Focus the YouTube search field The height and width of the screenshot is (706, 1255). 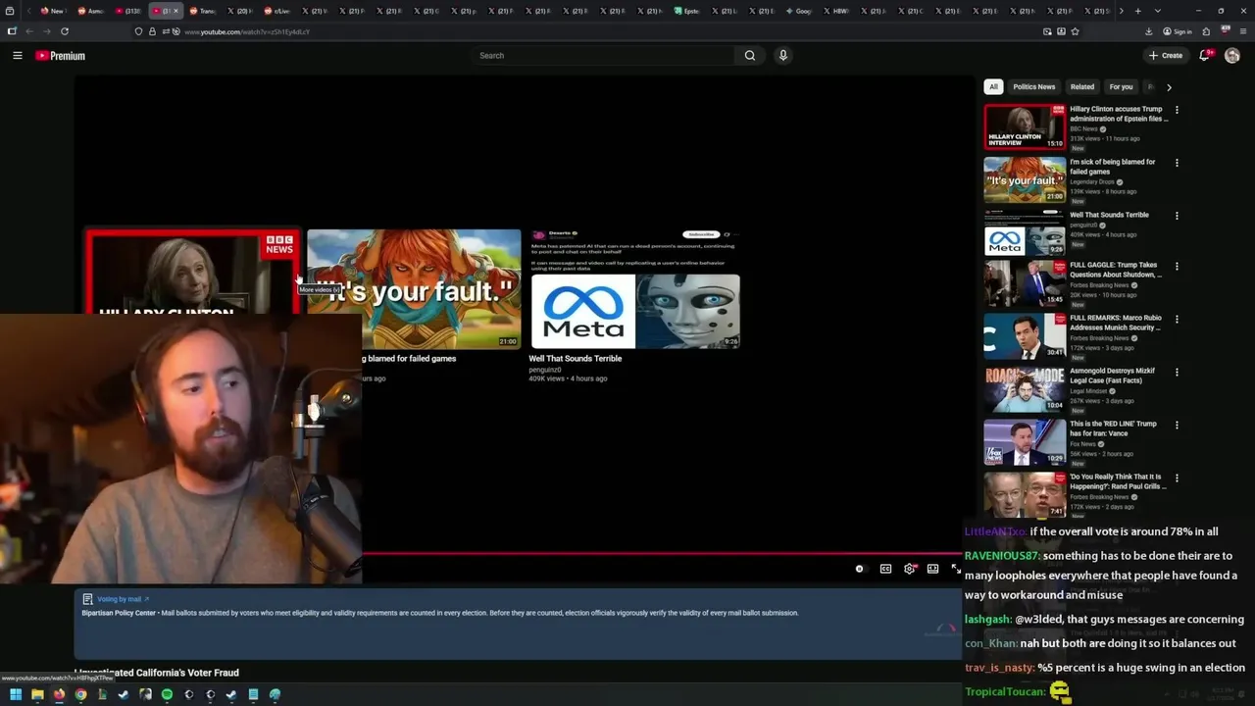603,56
